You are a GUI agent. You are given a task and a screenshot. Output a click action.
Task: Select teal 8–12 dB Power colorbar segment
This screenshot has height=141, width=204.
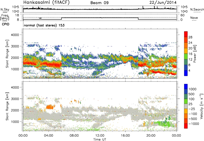click(186, 62)
